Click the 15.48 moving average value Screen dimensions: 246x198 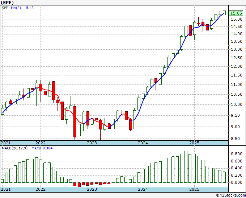(29, 8)
